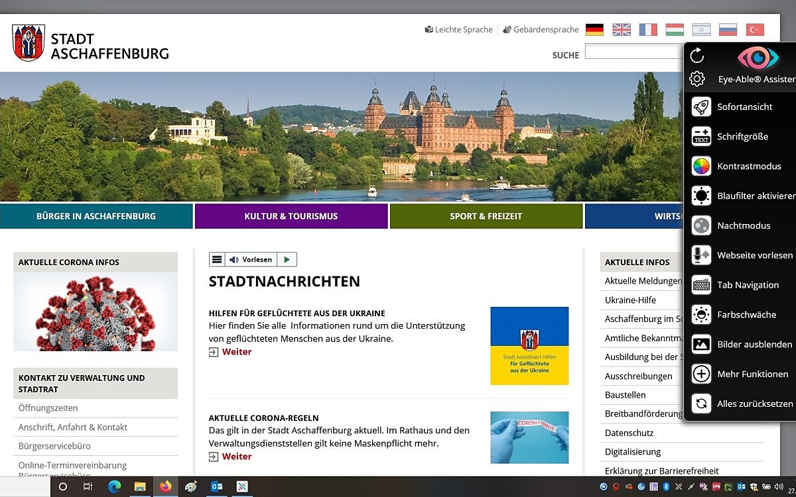Screen dimensions: 796x497
Task: Open the Vorlesen reader menu (hamburger icon)
Action: pyautogui.click(x=217, y=260)
